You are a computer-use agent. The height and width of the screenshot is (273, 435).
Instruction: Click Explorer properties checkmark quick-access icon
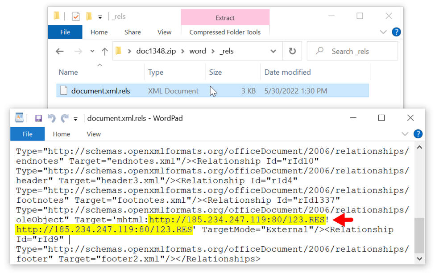click(76, 16)
